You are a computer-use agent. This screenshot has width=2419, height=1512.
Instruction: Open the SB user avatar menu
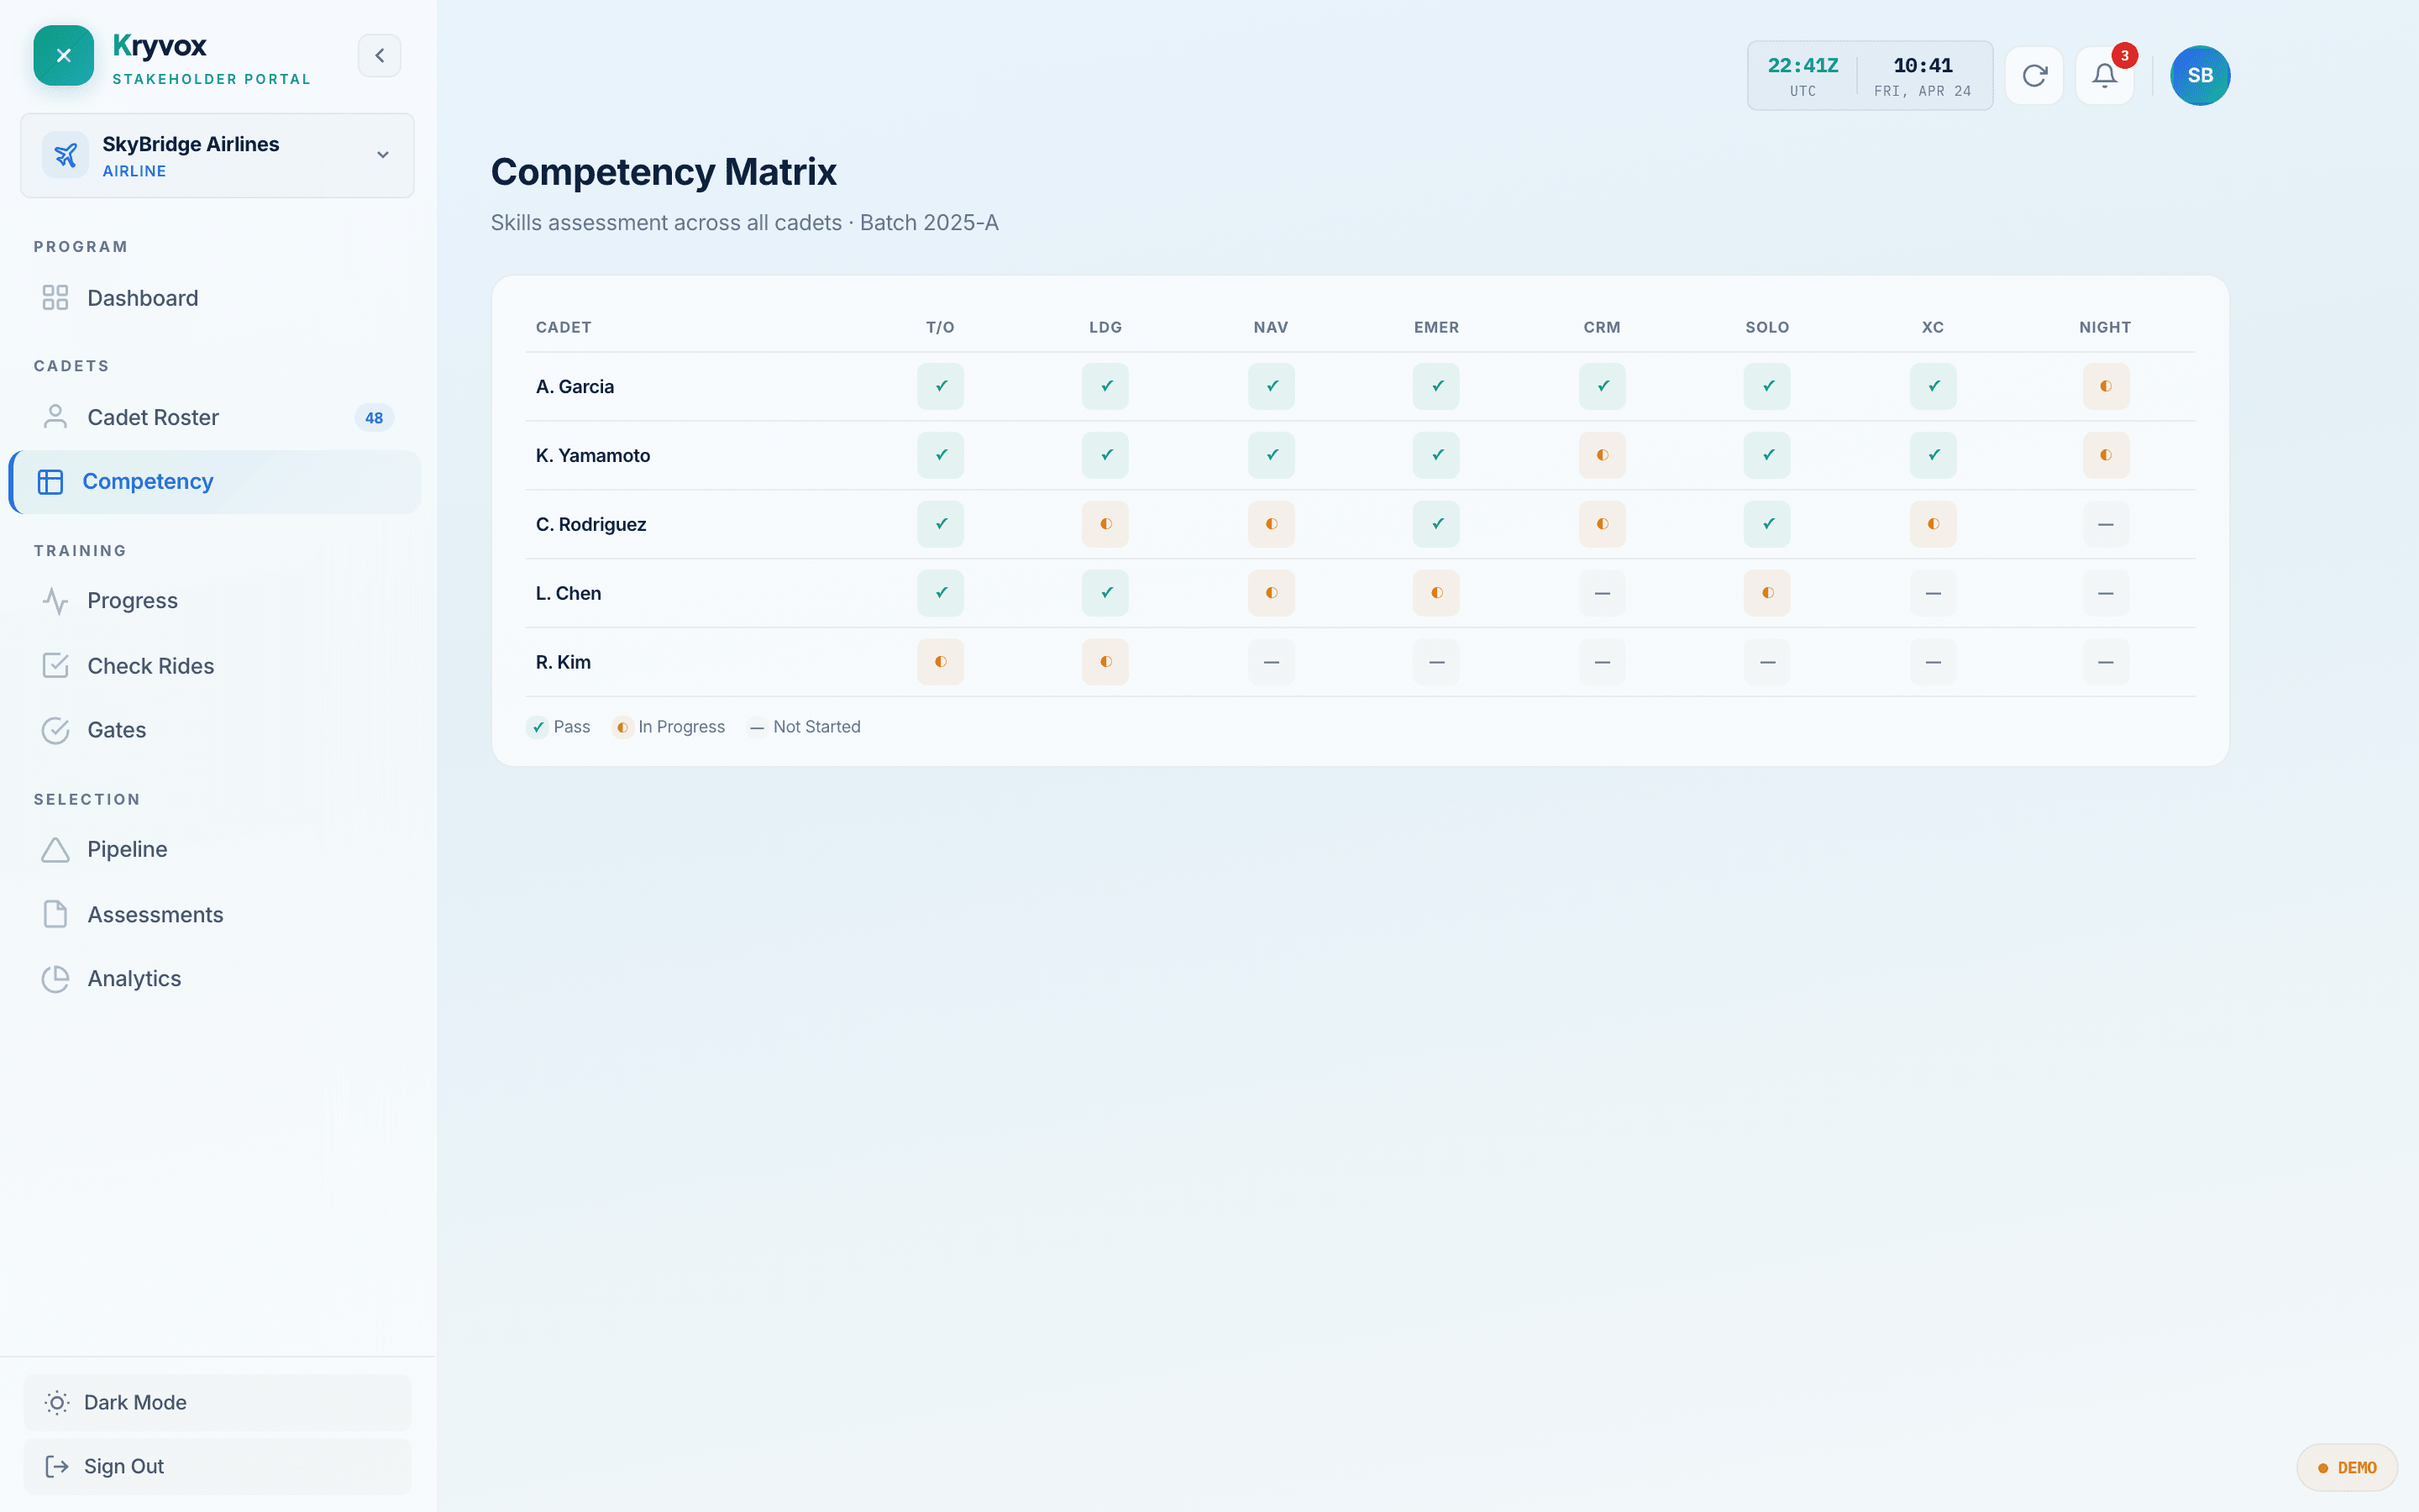2200,75
